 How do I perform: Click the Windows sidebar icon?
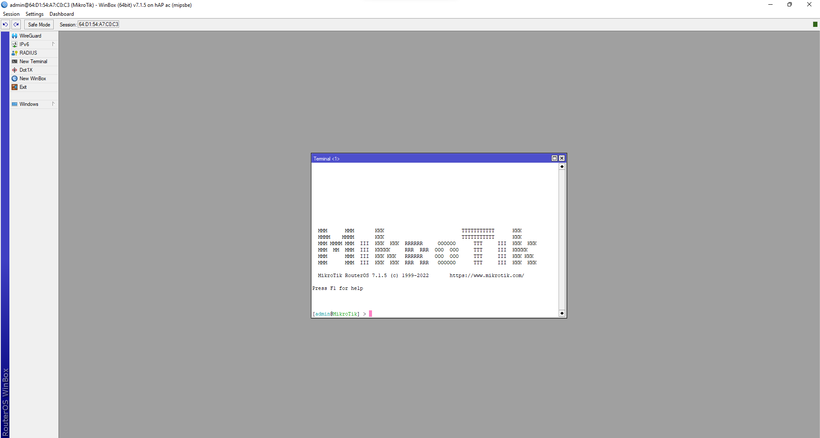(x=15, y=104)
